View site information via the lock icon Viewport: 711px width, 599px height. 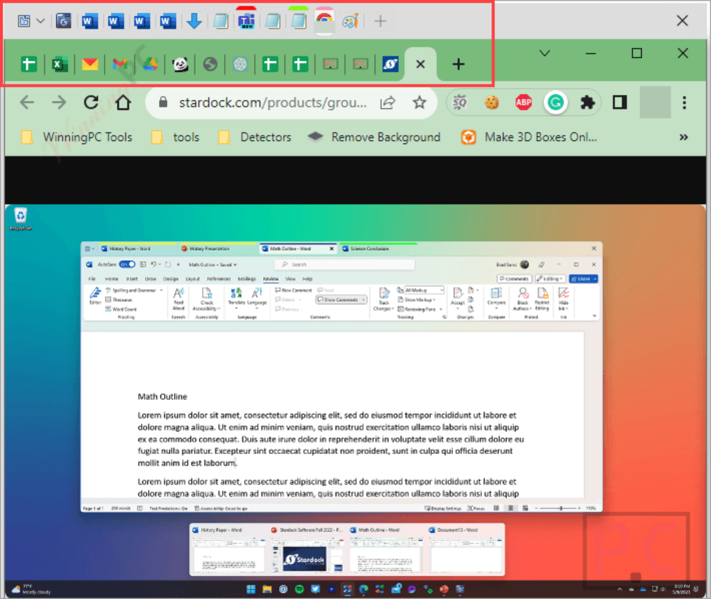click(163, 102)
